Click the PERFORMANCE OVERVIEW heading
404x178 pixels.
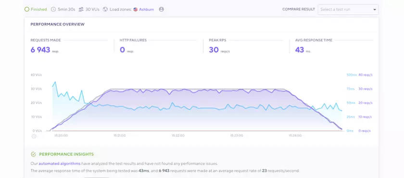coord(57,25)
